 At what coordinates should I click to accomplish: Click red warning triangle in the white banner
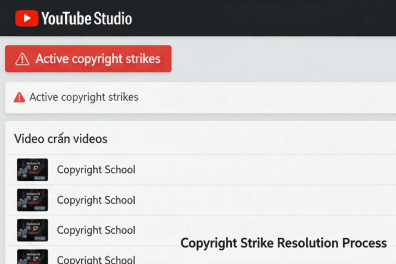click(x=19, y=97)
